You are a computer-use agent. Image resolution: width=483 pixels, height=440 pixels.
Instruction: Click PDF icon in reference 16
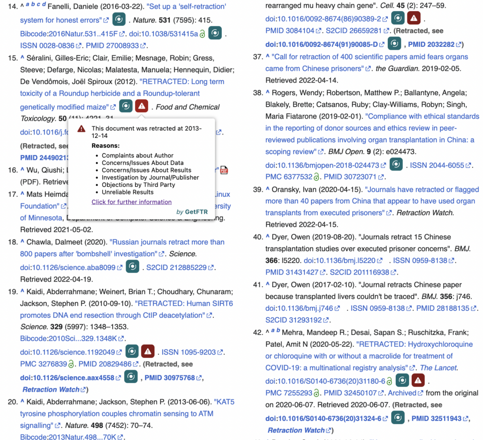pos(224,170)
